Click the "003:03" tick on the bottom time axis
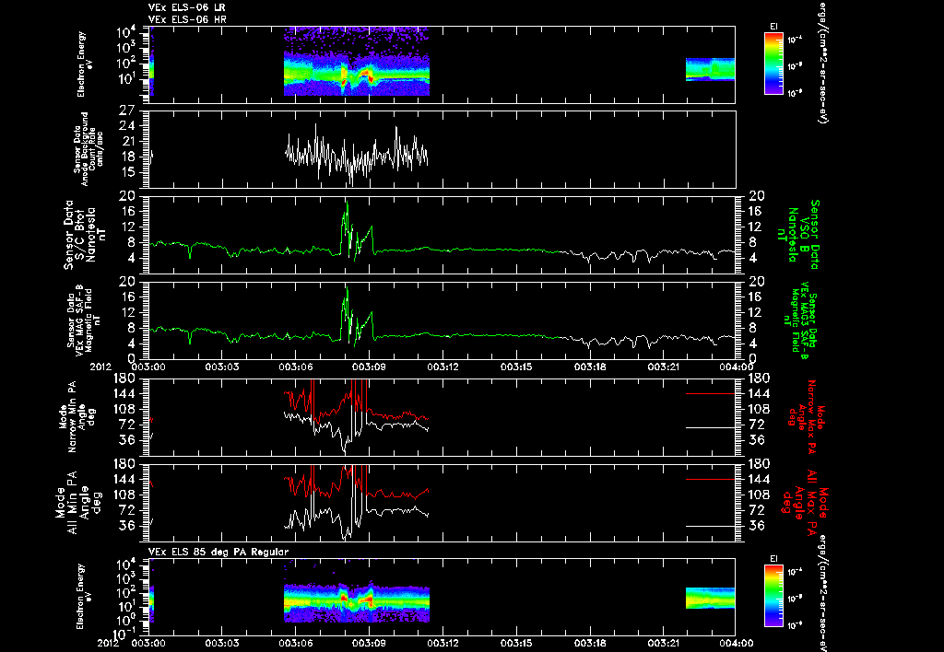944x652 pixels. (222, 643)
